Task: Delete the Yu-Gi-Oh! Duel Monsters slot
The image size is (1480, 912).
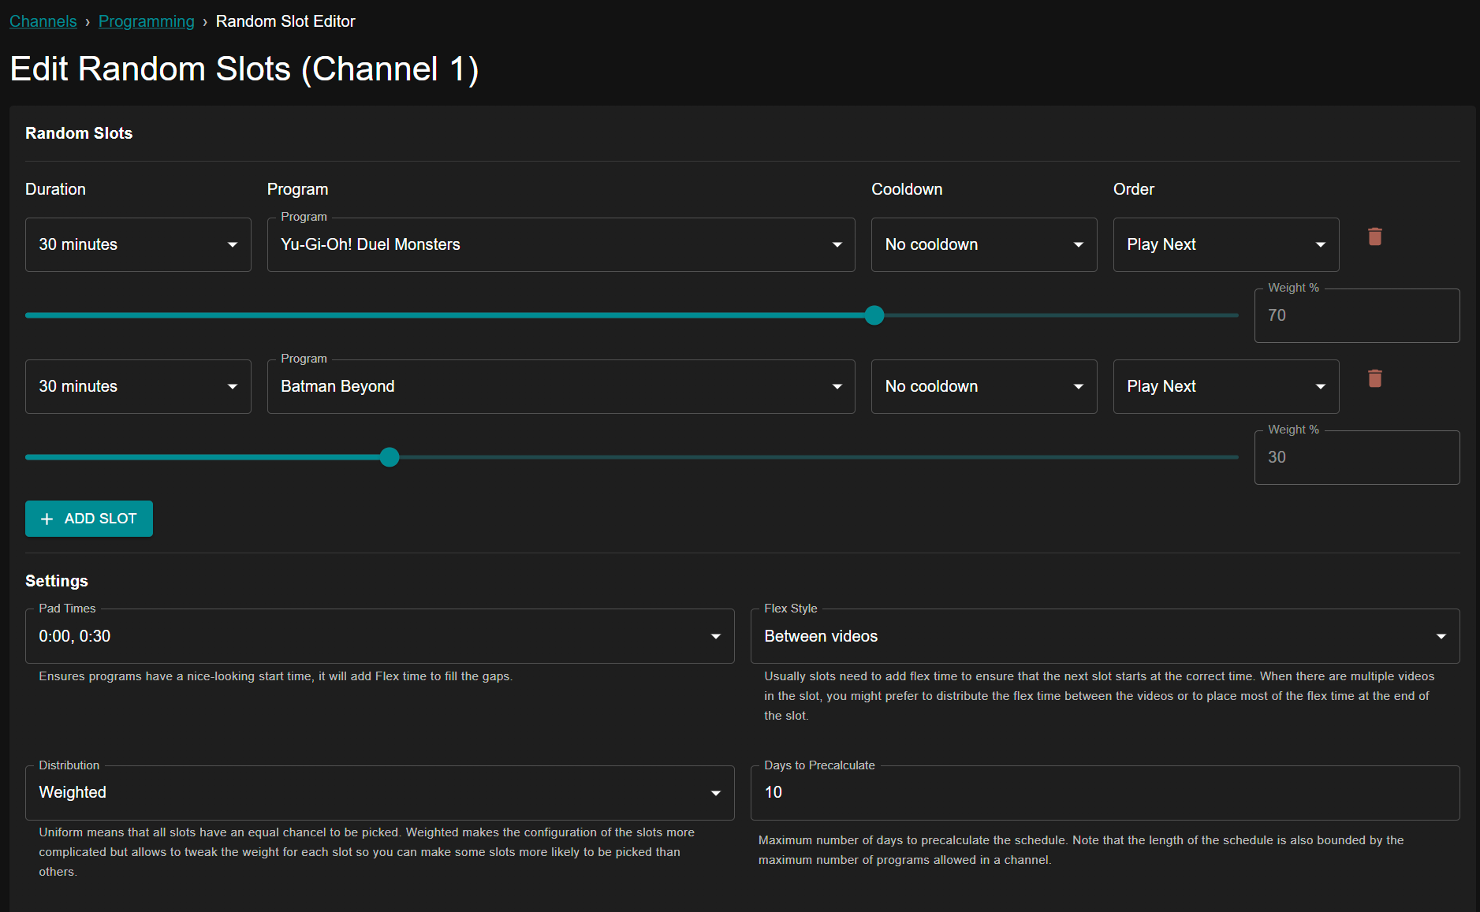Action: [1374, 236]
